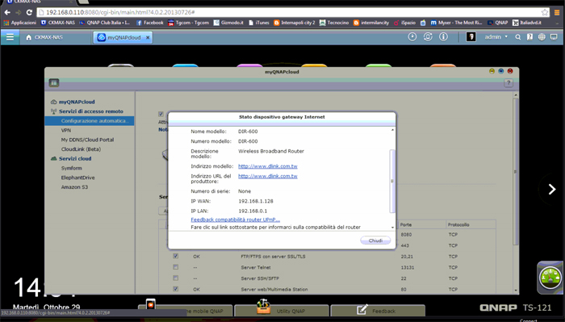565x322 pixels.
Task: Open the Feedback compatibilità router UPnP link
Action: click(236, 220)
